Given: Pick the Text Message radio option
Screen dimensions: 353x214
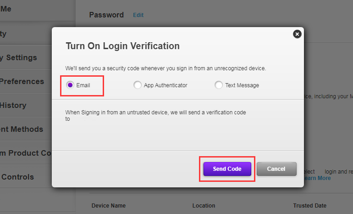Looking at the screenshot, I should tap(219, 85).
